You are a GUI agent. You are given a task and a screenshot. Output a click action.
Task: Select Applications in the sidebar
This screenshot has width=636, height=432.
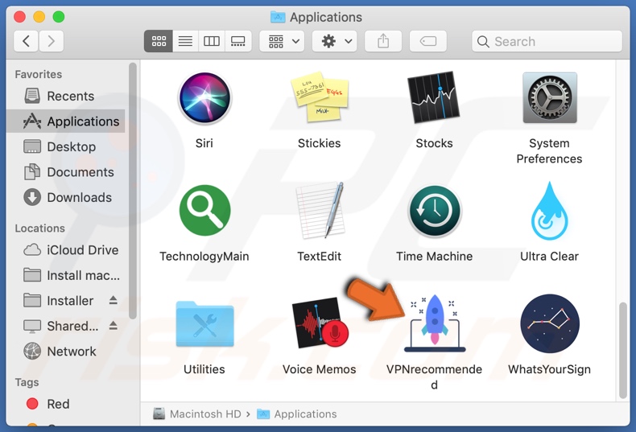coord(66,121)
